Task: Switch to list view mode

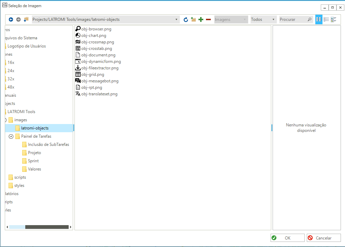Action: [326, 20]
